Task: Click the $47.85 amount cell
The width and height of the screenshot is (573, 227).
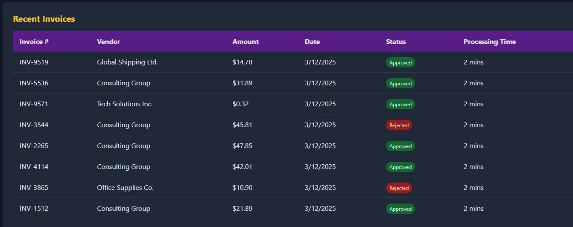Action: coord(243,146)
